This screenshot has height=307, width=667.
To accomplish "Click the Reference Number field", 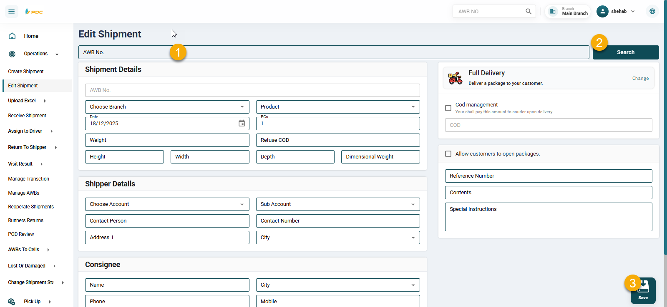I will click(549, 176).
